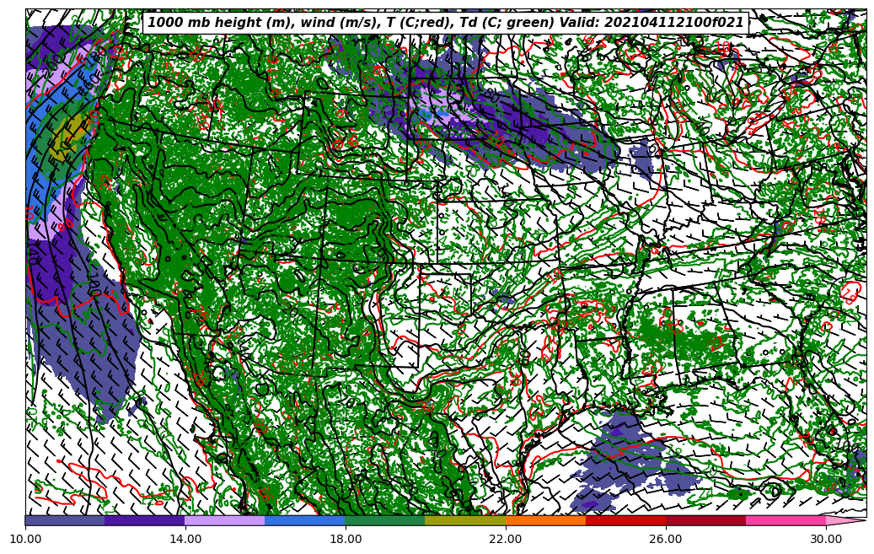Select the blue 16–18 colorbar segment

click(305, 520)
